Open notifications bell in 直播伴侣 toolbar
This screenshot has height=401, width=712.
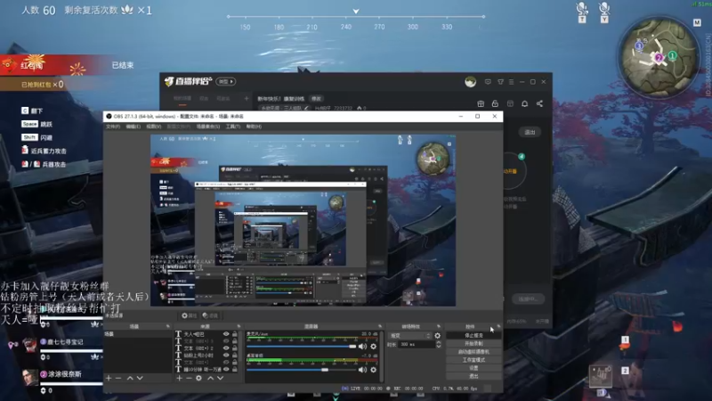(524, 103)
